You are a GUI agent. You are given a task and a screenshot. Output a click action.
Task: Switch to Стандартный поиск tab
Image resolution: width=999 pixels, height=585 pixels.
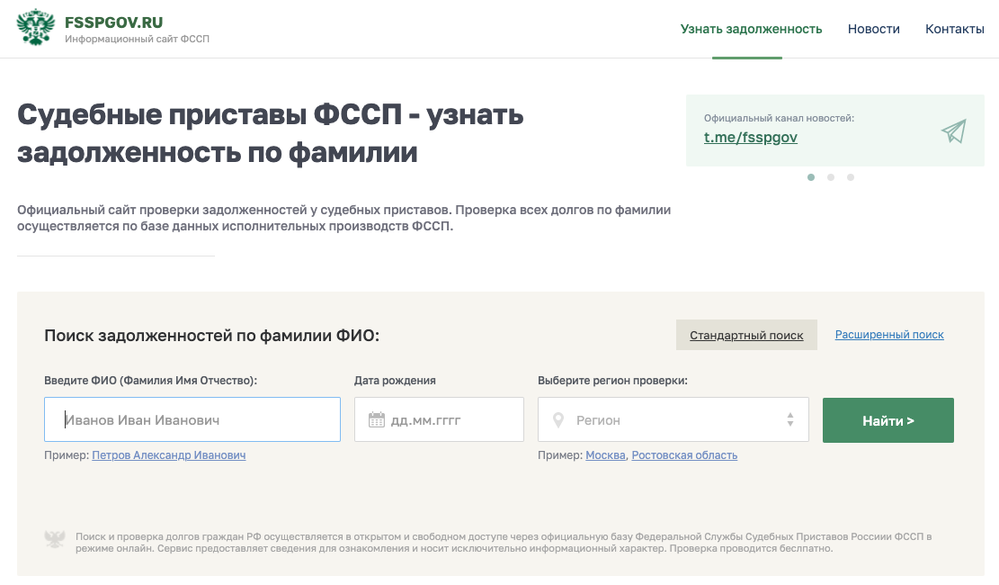pyautogui.click(x=746, y=335)
